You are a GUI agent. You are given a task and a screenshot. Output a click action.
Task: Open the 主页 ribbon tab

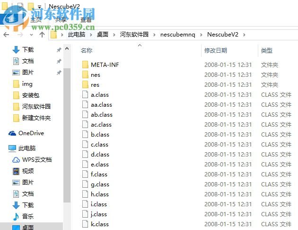pos(36,19)
